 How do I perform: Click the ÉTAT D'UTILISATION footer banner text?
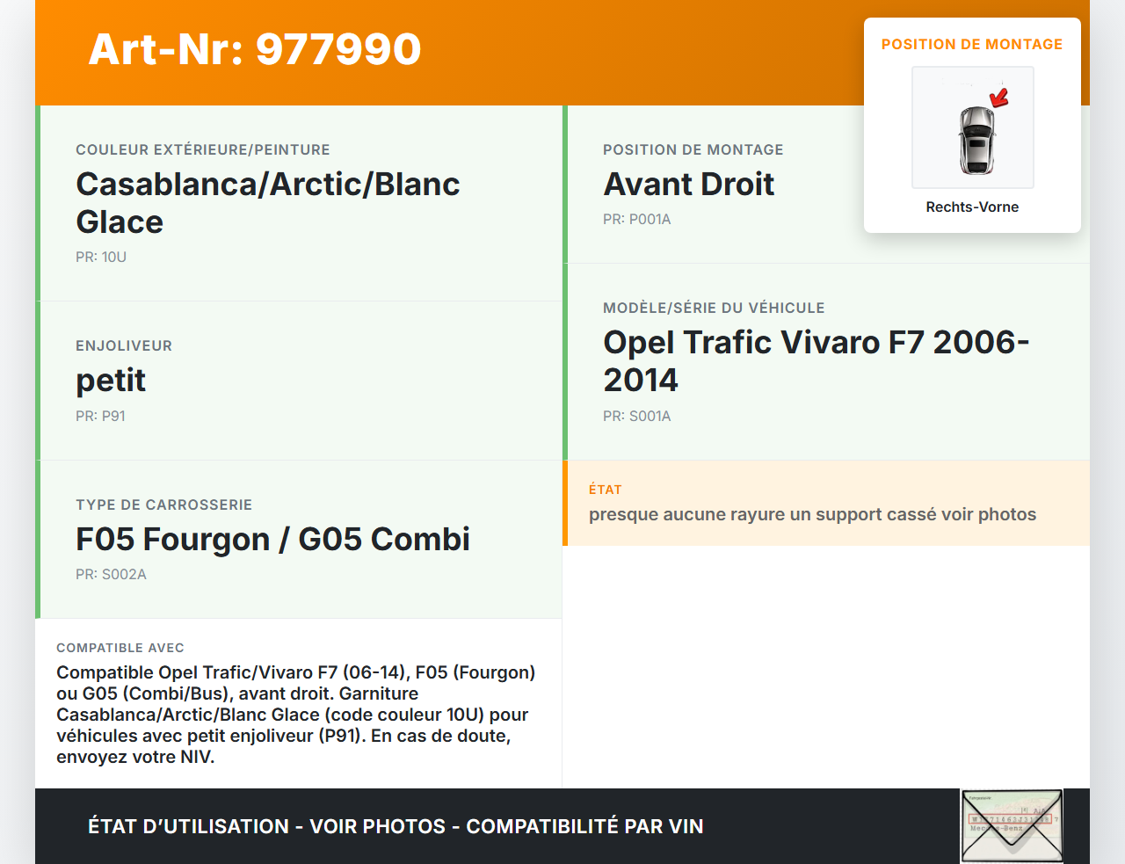coord(396,826)
